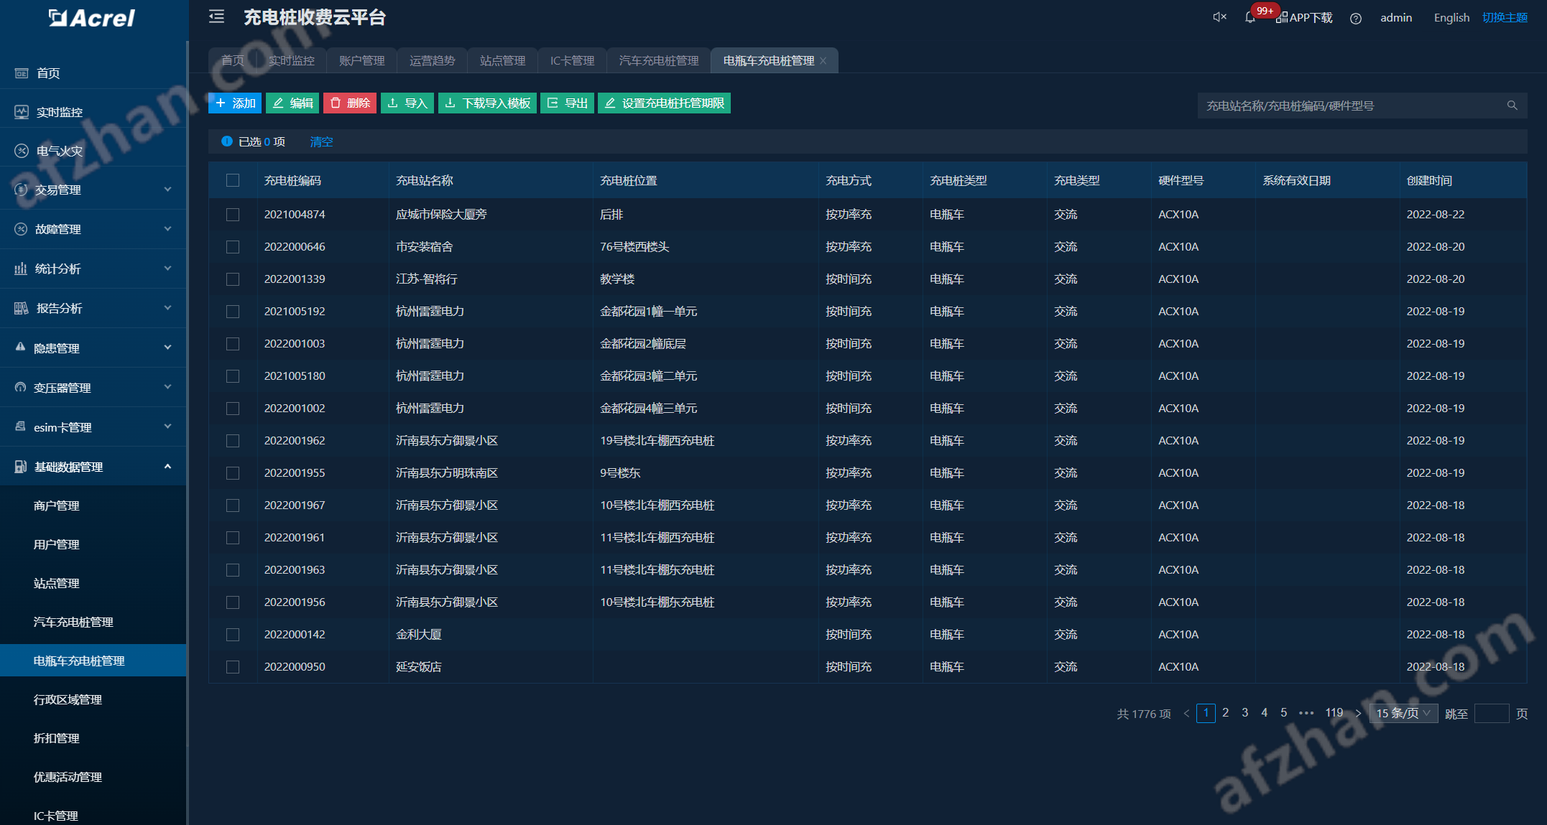
Task: Close the 电瓶车充电桩管理 tab with its X
Action: tap(823, 61)
